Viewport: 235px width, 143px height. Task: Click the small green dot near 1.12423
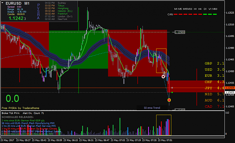[x=172, y=93]
